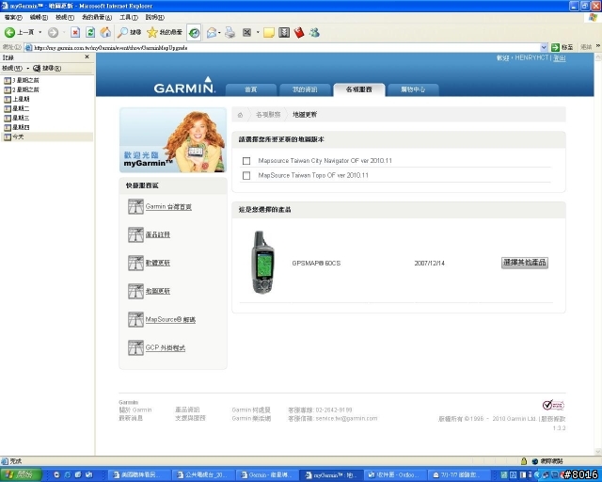Refresh the page using toolbar icon
The image size is (602, 482).
pyautogui.click(x=90, y=33)
